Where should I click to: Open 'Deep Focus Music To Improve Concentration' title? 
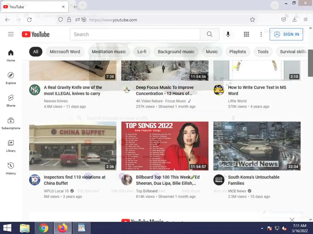165,90
